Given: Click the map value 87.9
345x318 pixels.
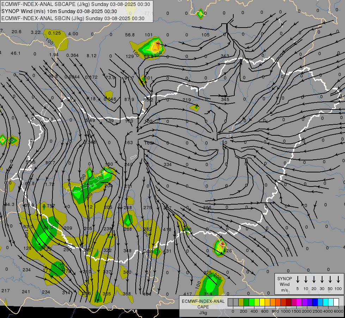Looking at the screenshot, I should (129, 100).
